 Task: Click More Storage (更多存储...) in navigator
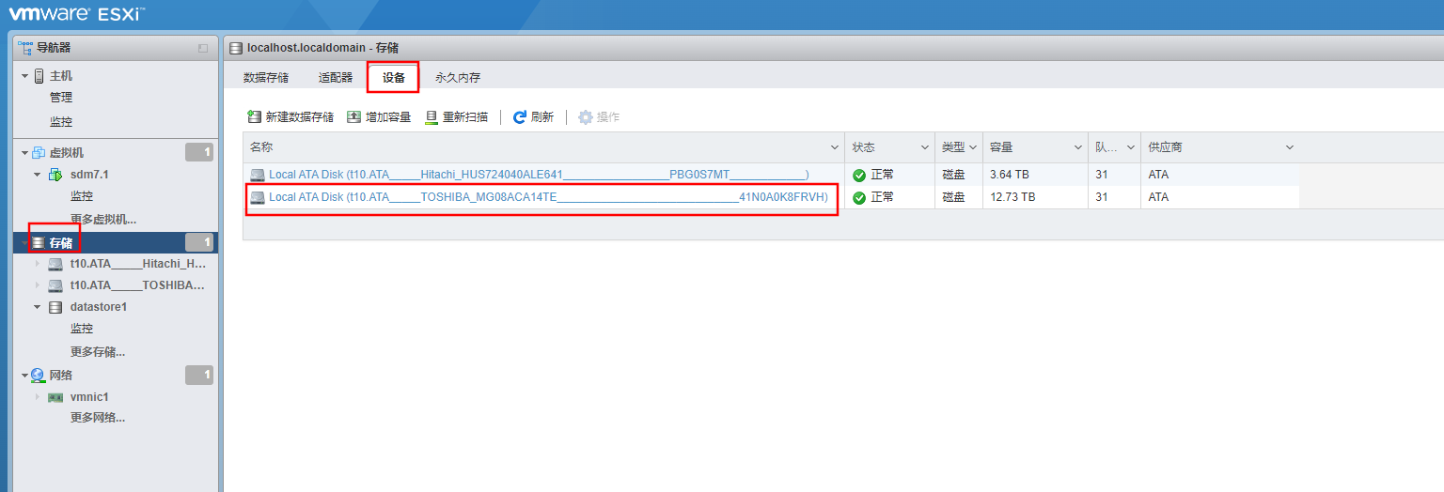(98, 352)
